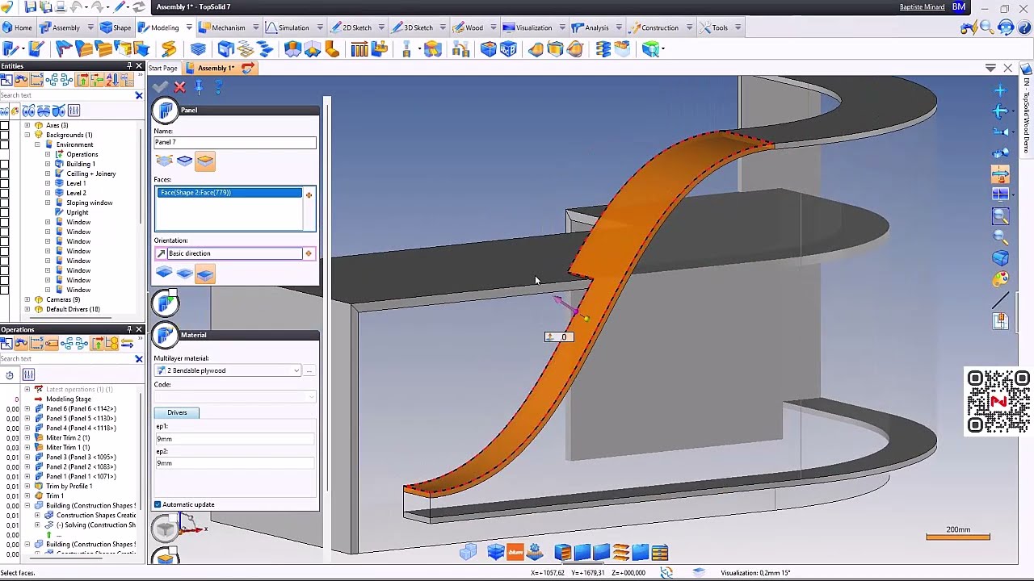Click the orange elbow pipe ribbon icon
Image resolution: width=1034 pixels, height=581 pixels.
click(x=332, y=49)
